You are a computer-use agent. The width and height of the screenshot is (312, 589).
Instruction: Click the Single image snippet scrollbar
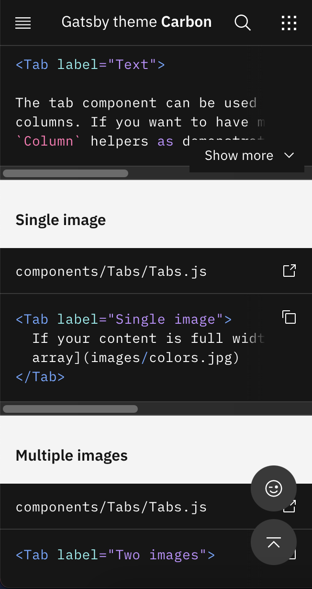pyautogui.click(x=70, y=408)
